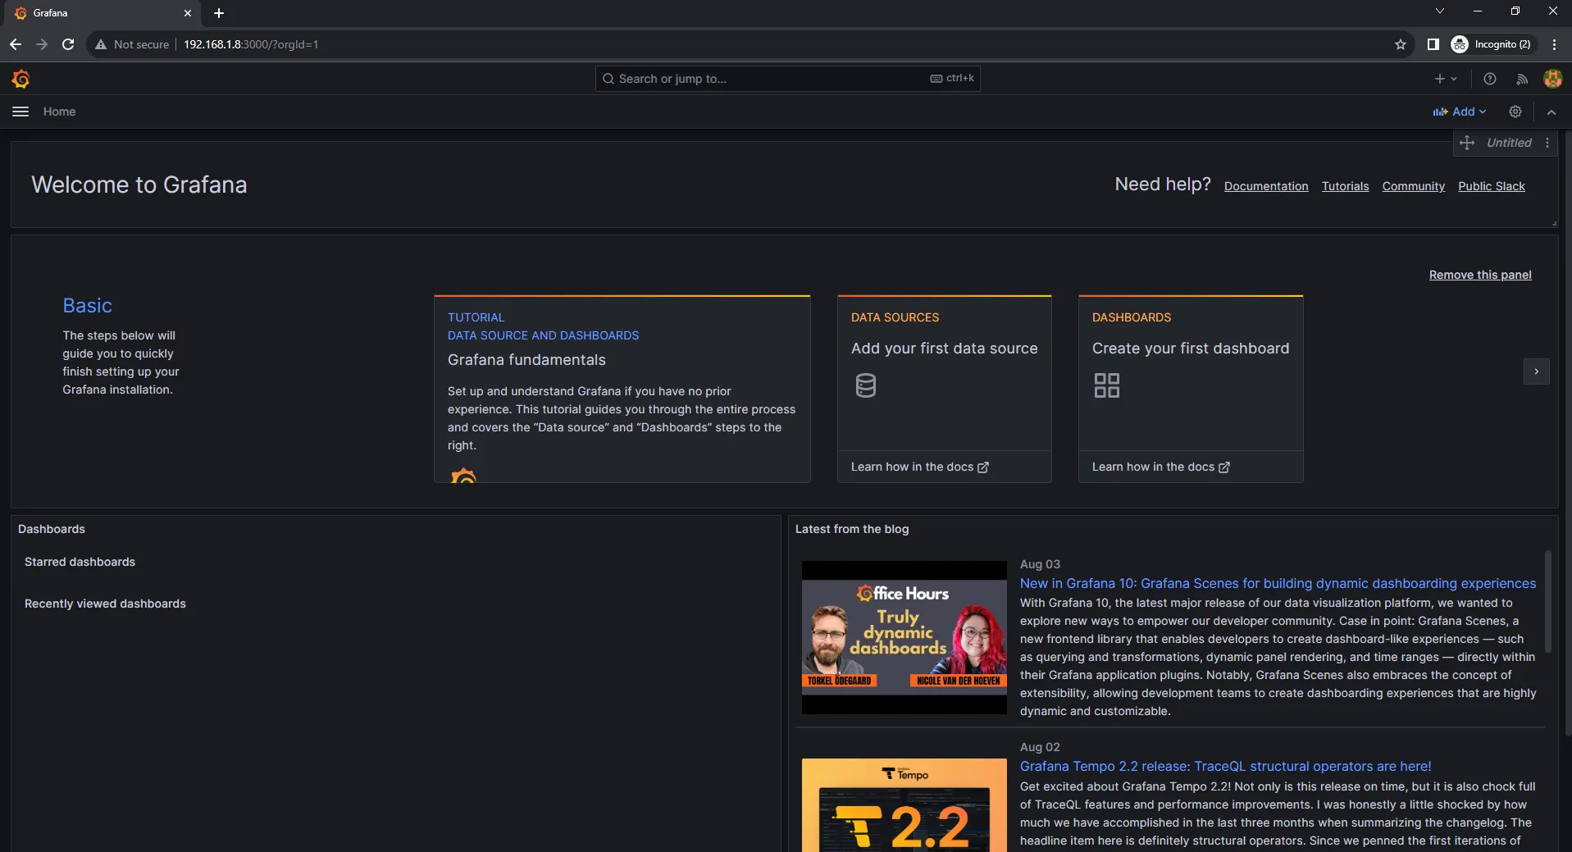Click the Office Hours blog thumbnail
Screen dimensions: 1572x852
[904, 637]
